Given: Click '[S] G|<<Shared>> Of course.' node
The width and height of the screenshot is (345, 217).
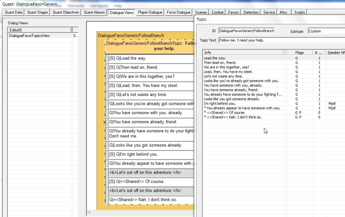Looking at the screenshot, I should pos(151,182).
